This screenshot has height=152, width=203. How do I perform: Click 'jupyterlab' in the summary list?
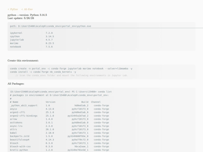pyautogui.click(x=17, y=40)
